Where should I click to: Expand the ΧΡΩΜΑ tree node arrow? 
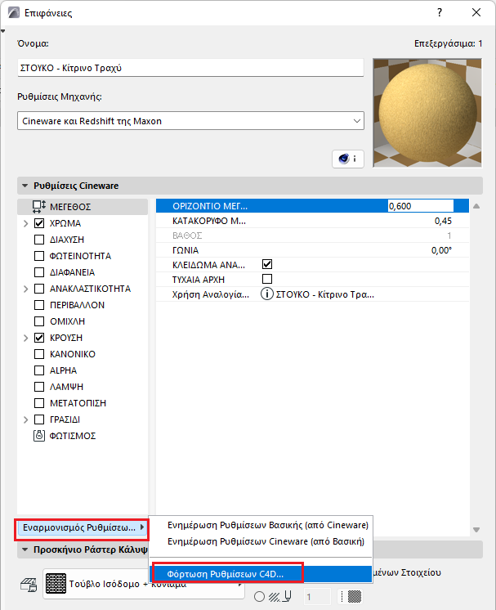point(25,223)
